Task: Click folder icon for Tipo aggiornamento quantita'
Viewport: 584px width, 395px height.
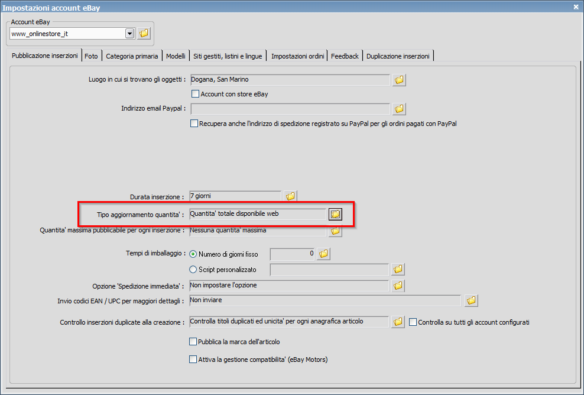Action: pyautogui.click(x=335, y=214)
